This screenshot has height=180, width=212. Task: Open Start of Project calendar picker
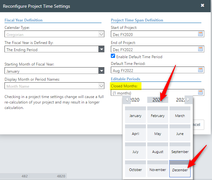200,34
